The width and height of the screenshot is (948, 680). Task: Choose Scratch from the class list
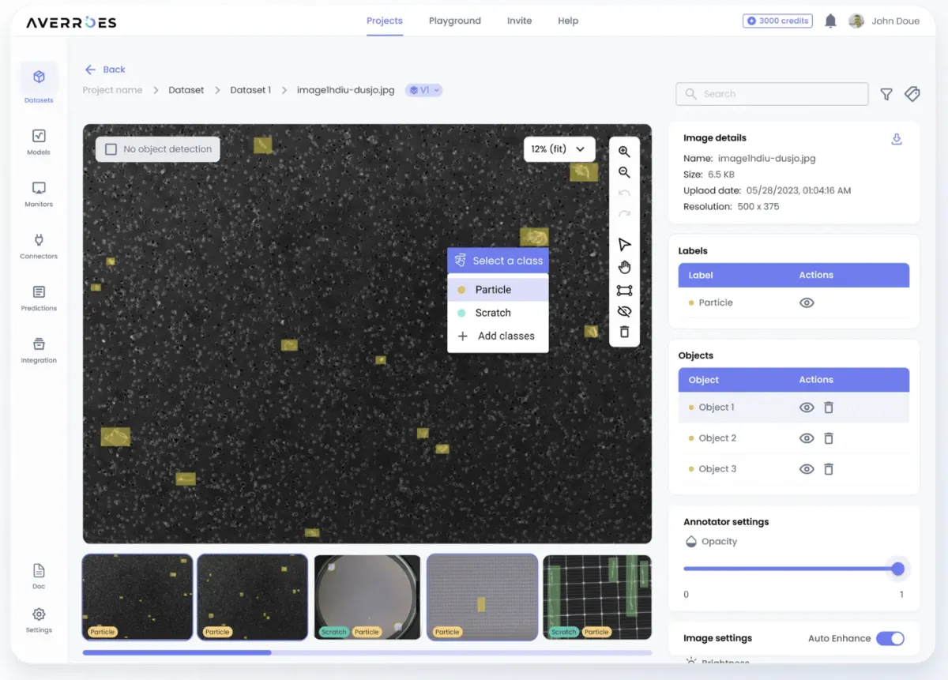[x=493, y=313]
